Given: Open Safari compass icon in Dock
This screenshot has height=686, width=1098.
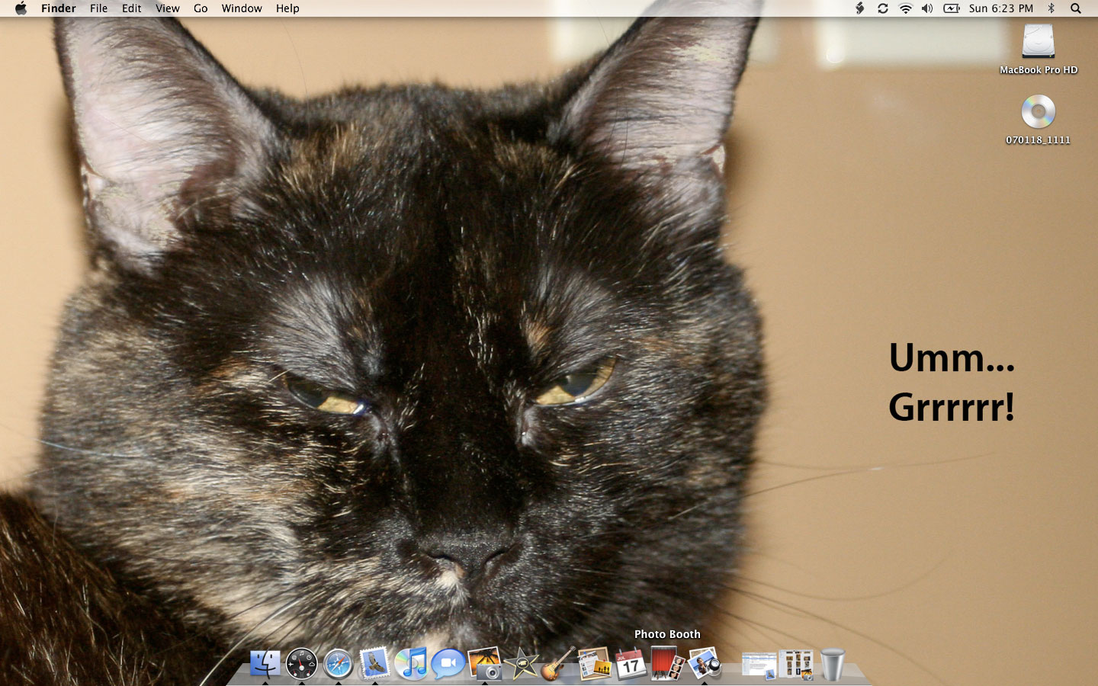Looking at the screenshot, I should pos(338,664).
